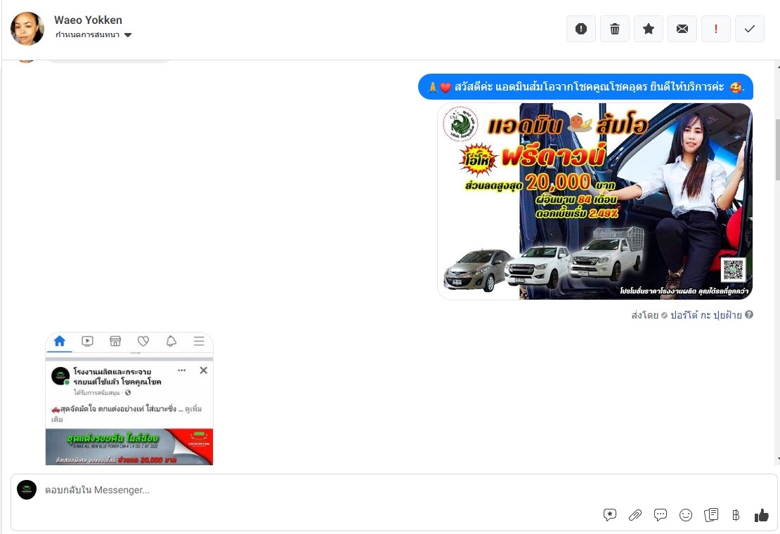Click the help icon beside the sender name

pyautogui.click(x=749, y=315)
